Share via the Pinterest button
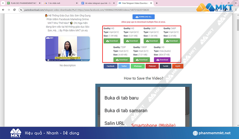The image size is (239, 139). (x=152, y=66)
